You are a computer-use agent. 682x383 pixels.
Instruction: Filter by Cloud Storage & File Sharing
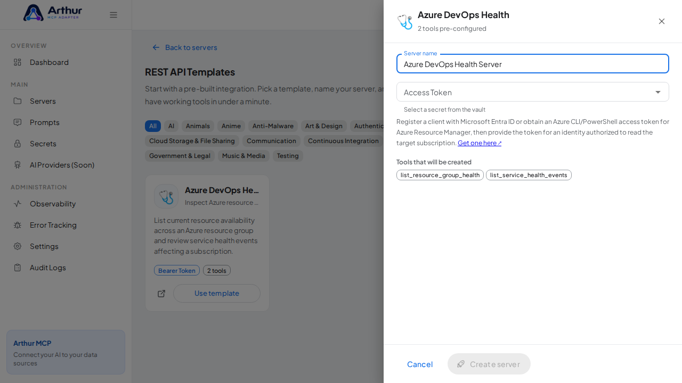(x=192, y=141)
